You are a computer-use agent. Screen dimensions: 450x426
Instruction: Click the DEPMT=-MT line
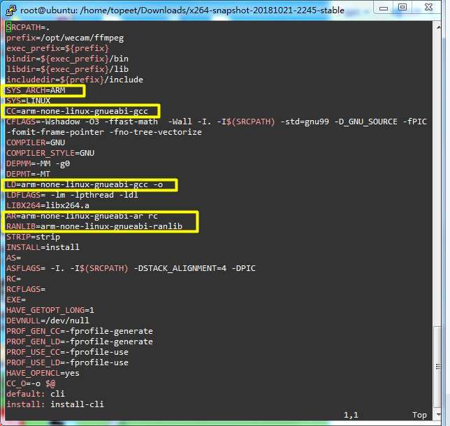[29, 174]
